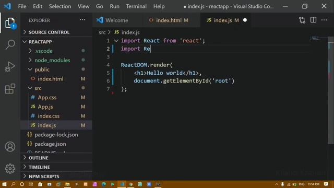334x188 pixels.
Task: Open the Explorer view in activity bar
Action: (10, 23)
